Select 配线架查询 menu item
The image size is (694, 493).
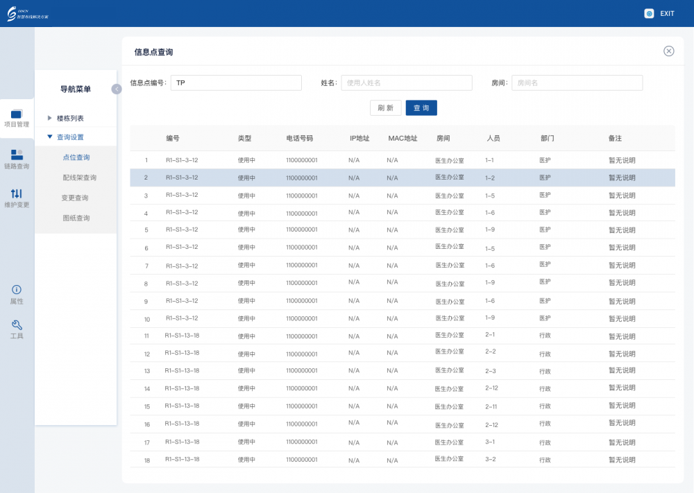click(80, 178)
